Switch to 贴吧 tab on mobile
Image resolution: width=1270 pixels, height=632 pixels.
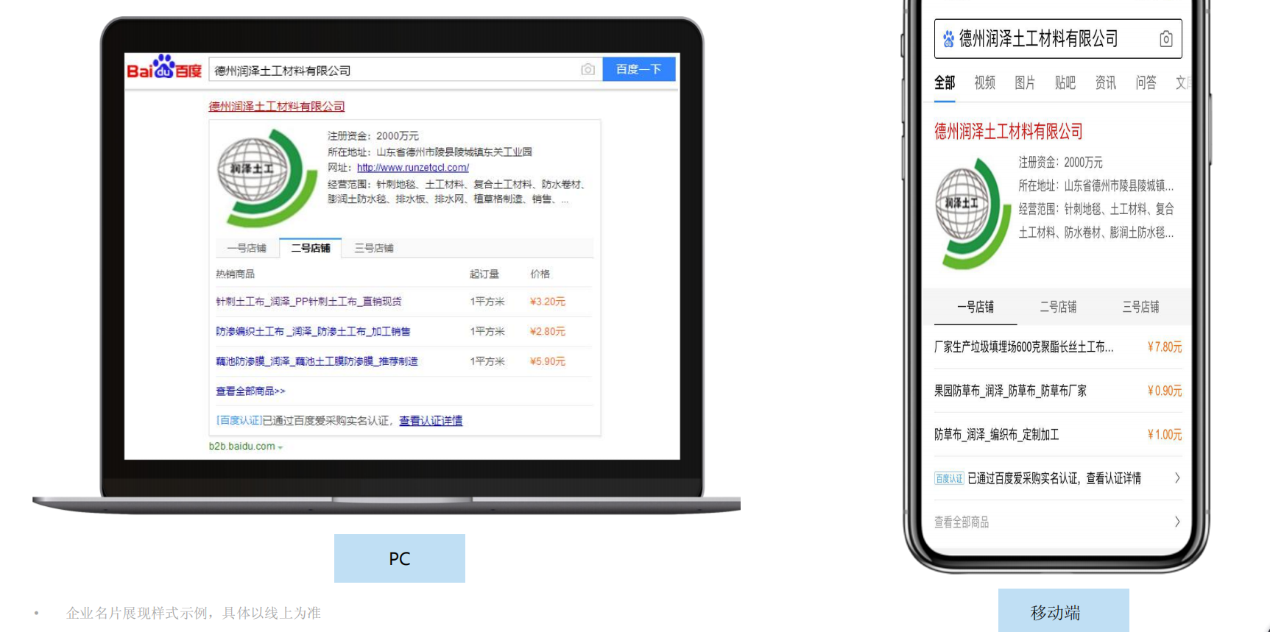tap(1065, 82)
